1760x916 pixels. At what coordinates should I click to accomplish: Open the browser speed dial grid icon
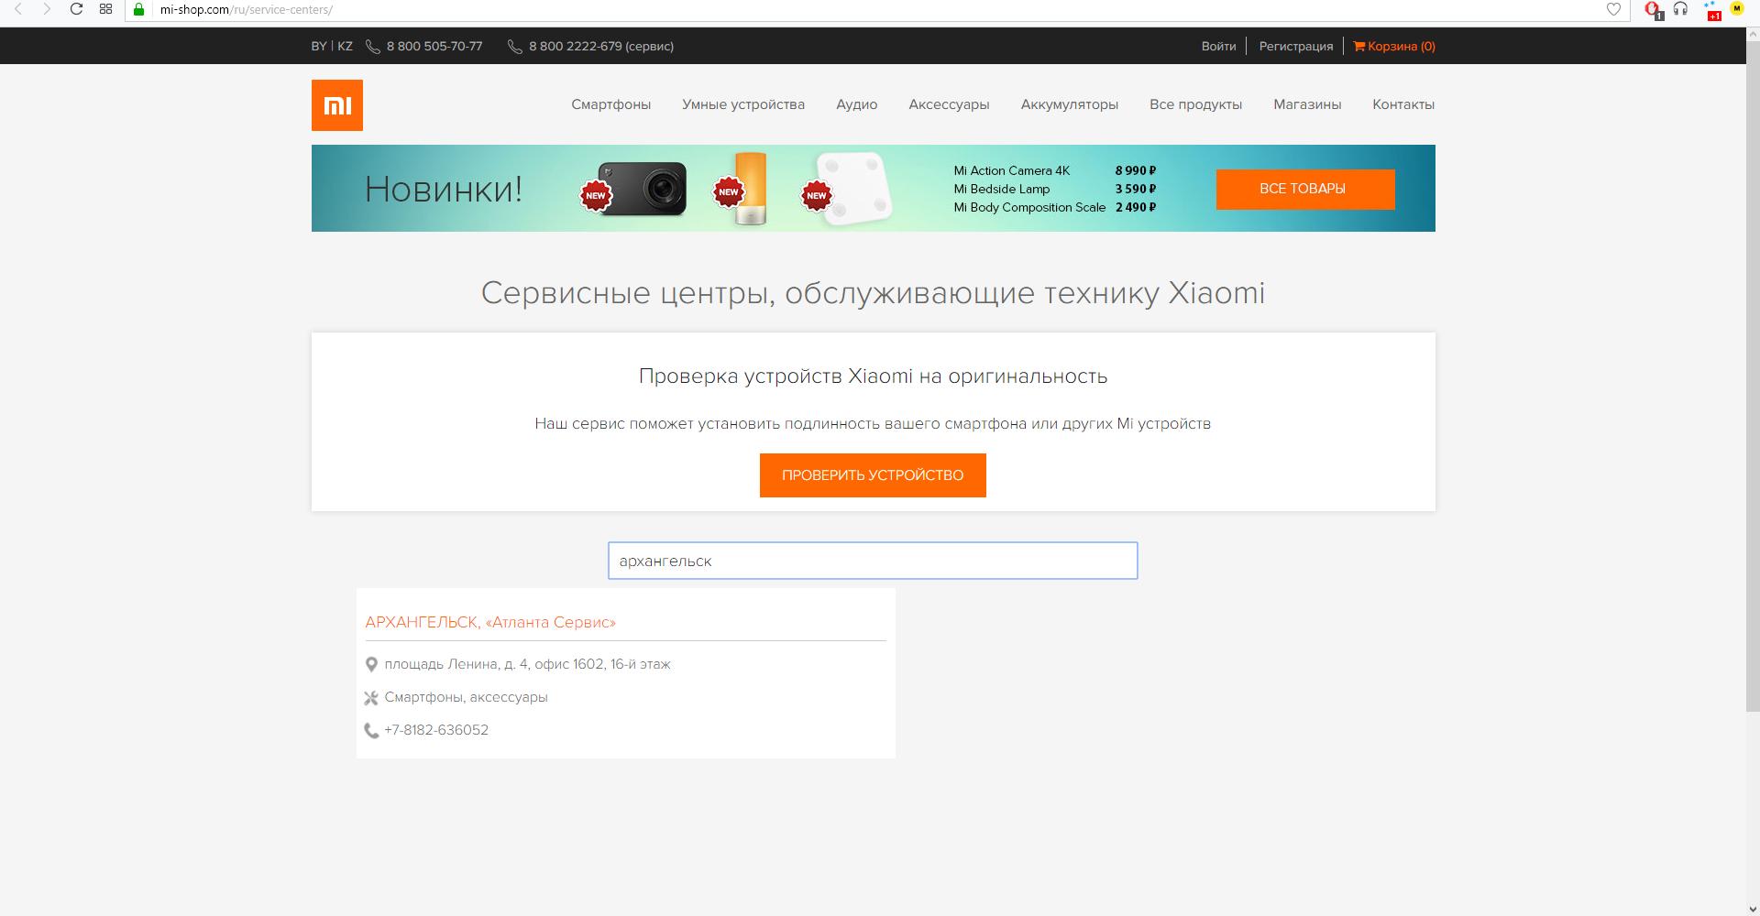pyautogui.click(x=106, y=9)
